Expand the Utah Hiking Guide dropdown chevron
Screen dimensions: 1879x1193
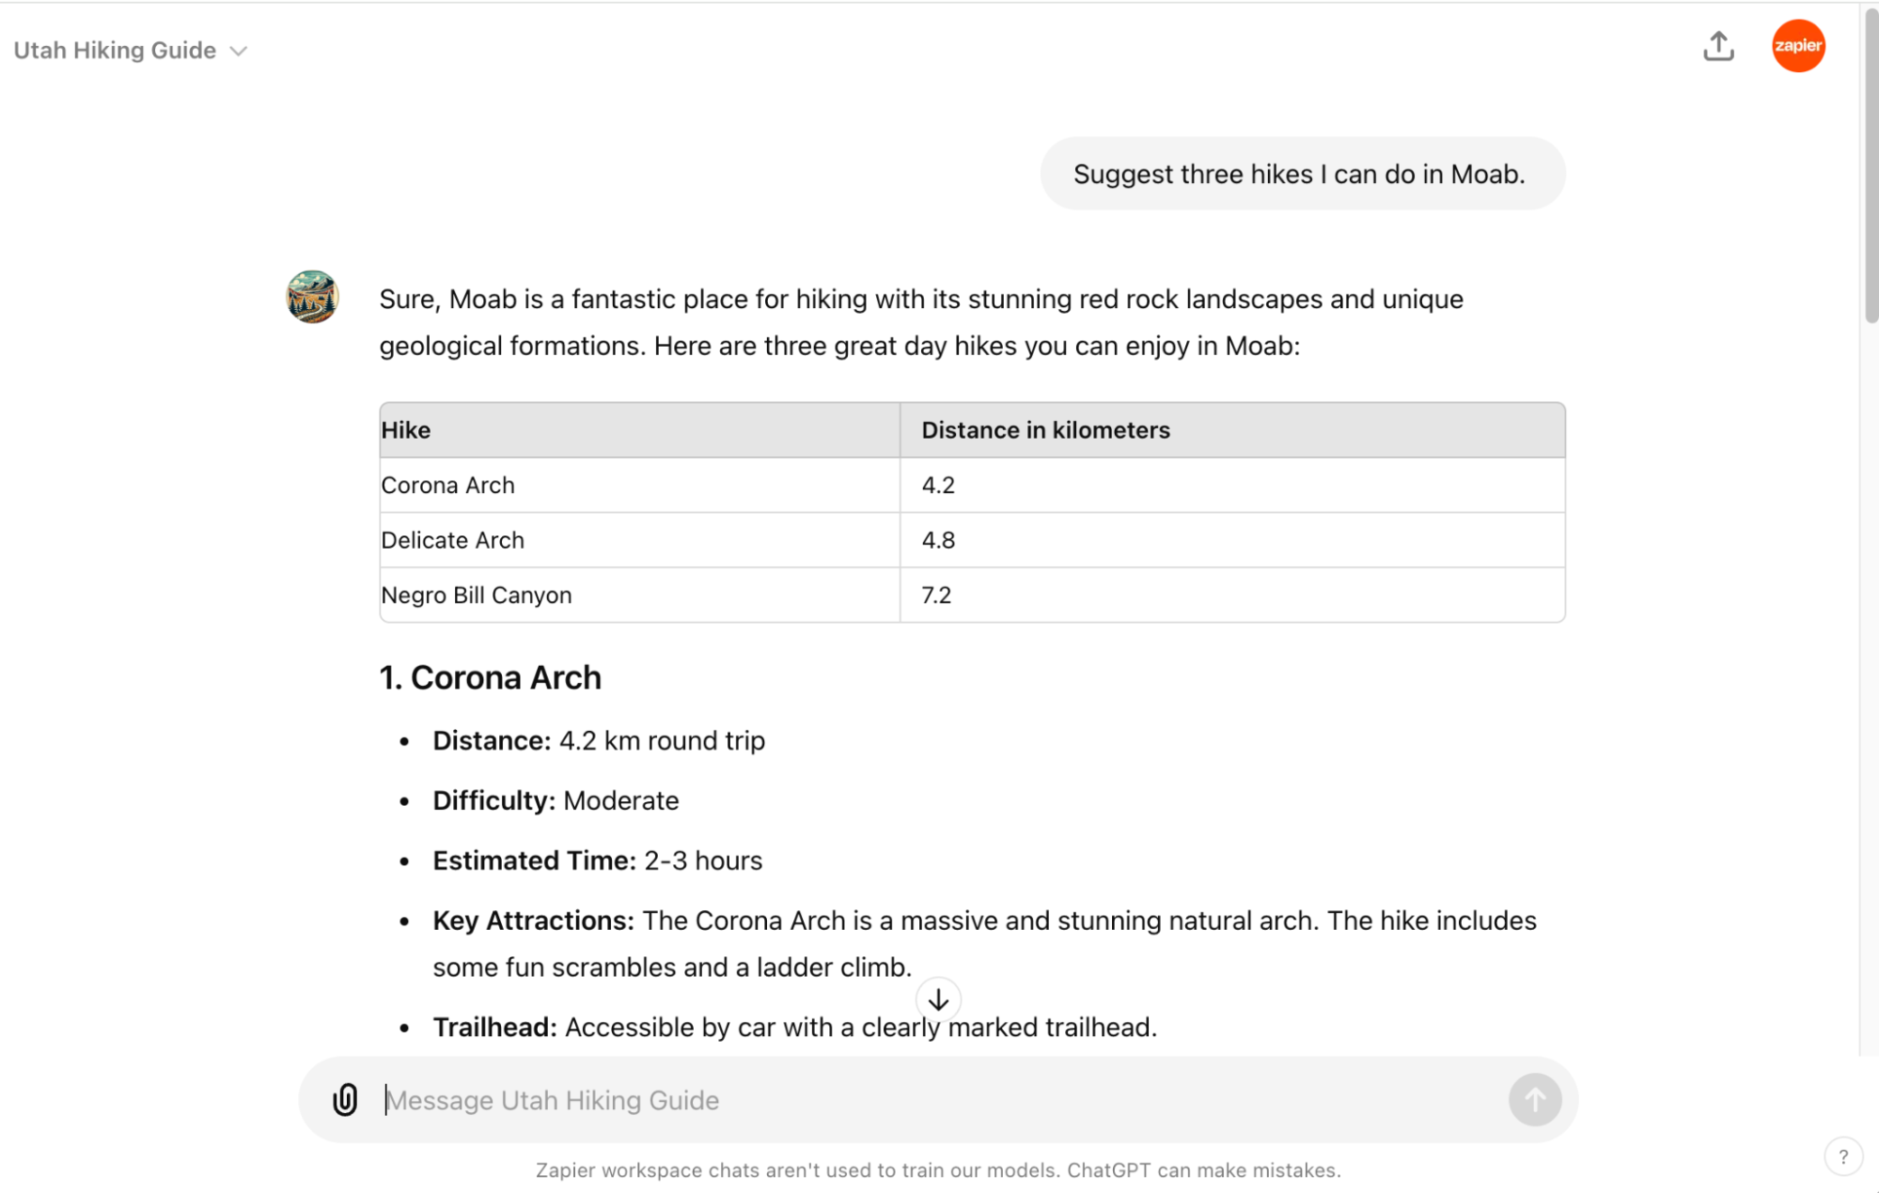239,51
